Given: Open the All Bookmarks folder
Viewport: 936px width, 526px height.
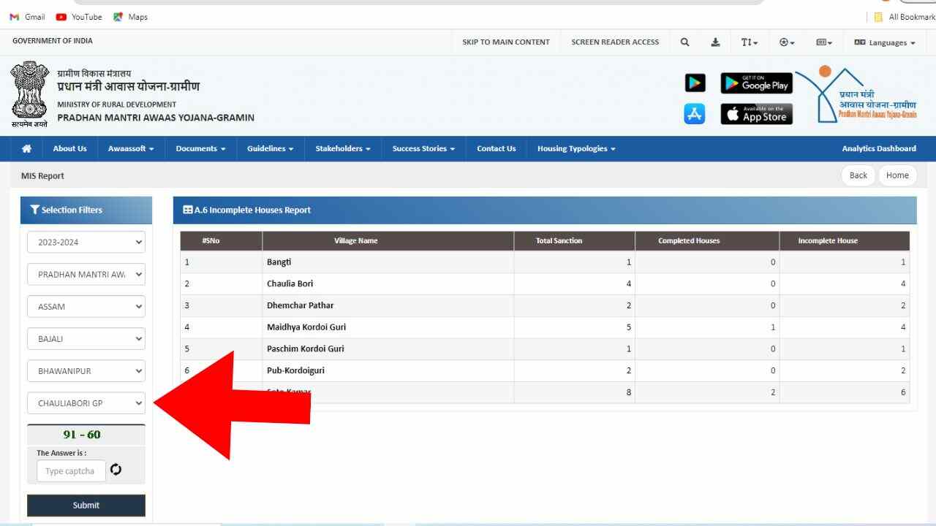Looking at the screenshot, I should pyautogui.click(x=904, y=17).
